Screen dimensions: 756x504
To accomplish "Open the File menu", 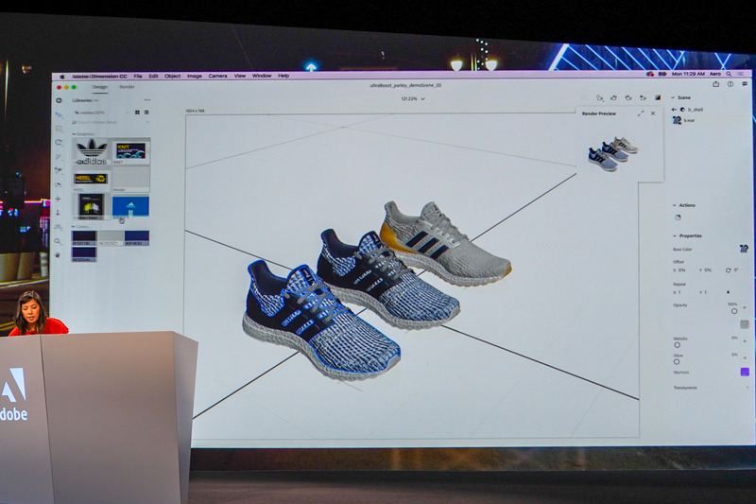I will (x=138, y=77).
